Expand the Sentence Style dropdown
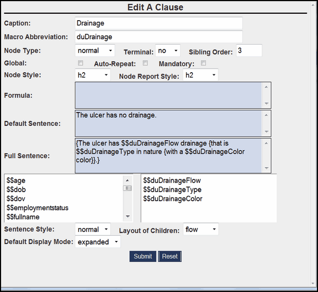This screenshot has width=318, height=292. pos(93,229)
